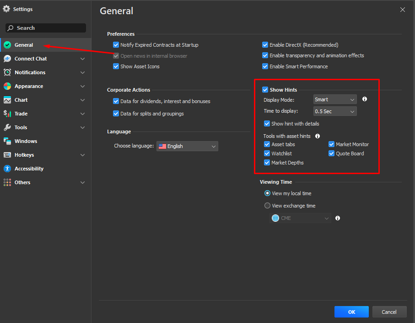Click the Accessibility icon in sidebar
Image resolution: width=415 pixels, height=323 pixels.
click(x=7, y=169)
